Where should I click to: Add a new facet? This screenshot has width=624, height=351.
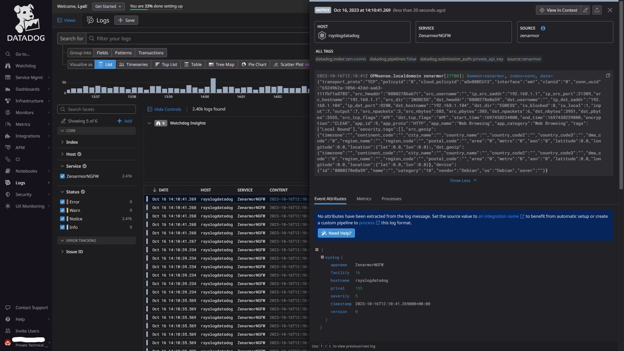pyautogui.click(x=124, y=121)
